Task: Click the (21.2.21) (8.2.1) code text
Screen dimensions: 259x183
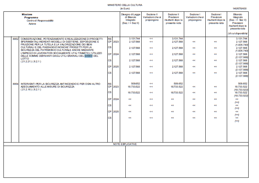Action: click(x=31, y=61)
